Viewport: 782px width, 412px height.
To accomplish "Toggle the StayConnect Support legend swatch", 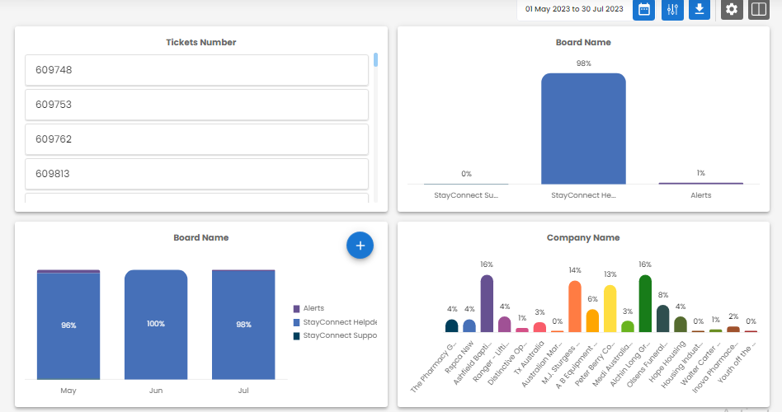I will (x=296, y=335).
